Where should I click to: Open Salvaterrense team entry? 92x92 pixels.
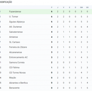click(x=16, y=32)
